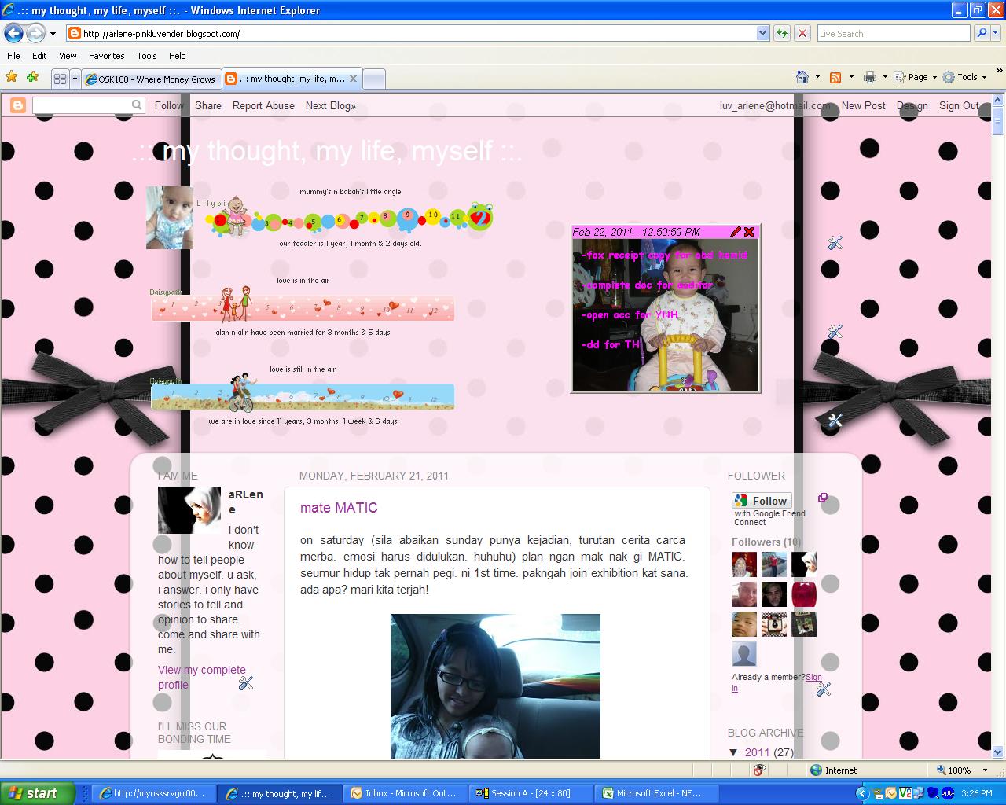Collapse the 2011 blog archive triangle

pos(734,752)
